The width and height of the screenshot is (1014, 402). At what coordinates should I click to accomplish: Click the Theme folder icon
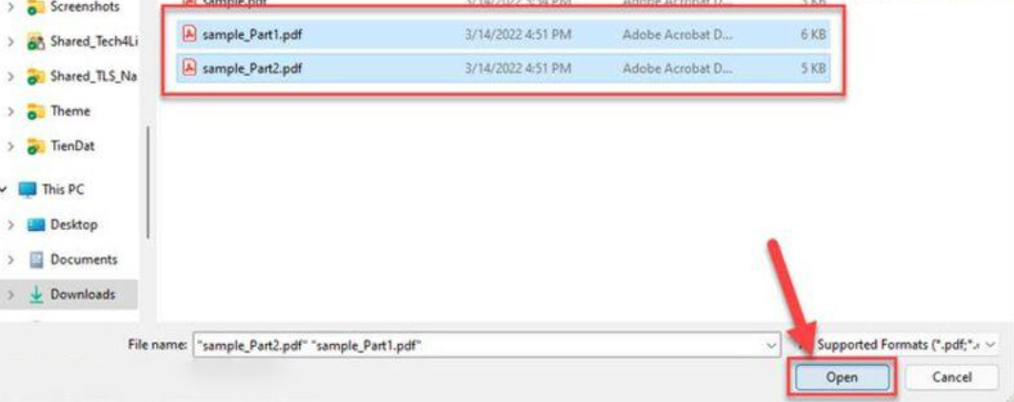pyautogui.click(x=35, y=111)
